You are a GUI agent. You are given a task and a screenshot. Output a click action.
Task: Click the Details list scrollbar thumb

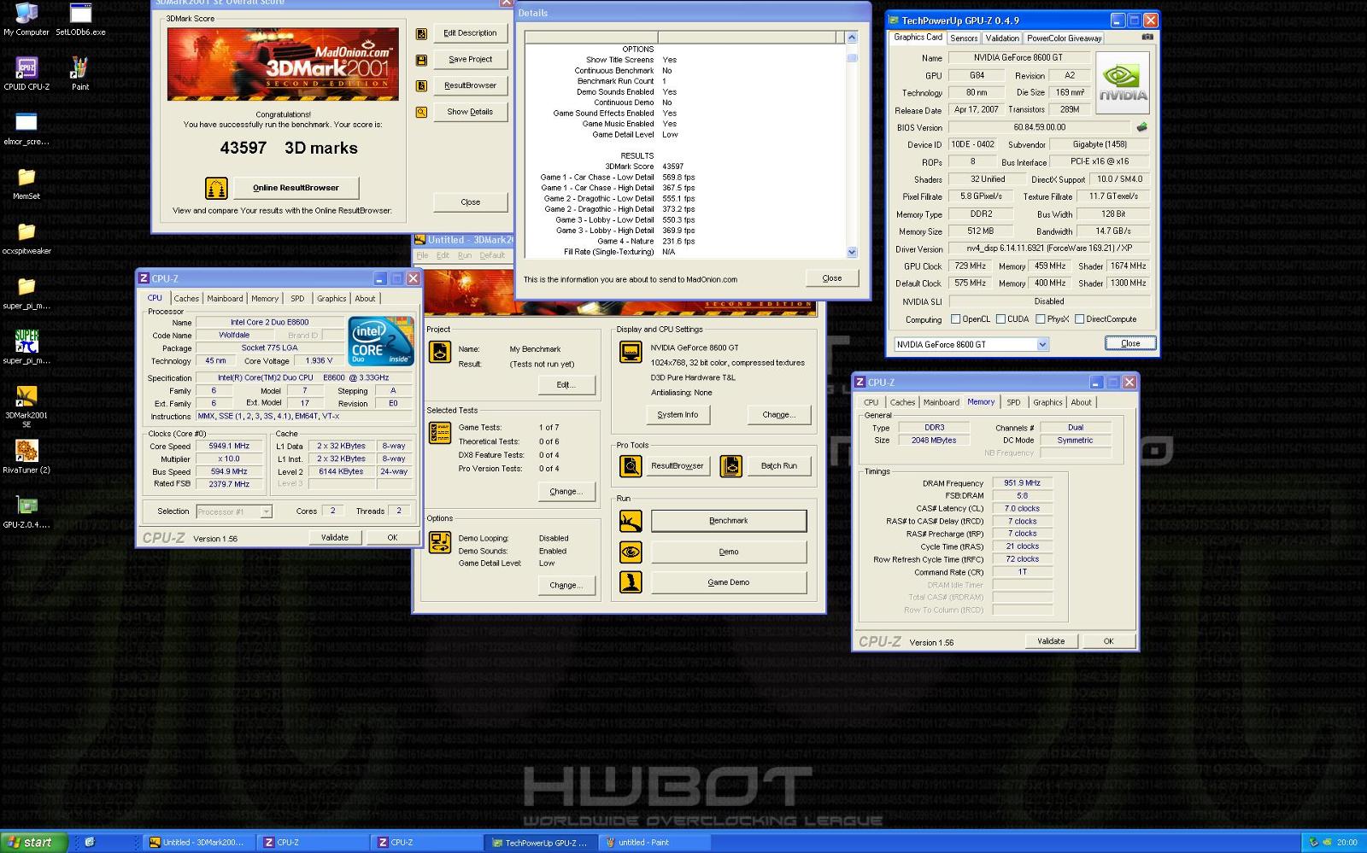pos(851,58)
